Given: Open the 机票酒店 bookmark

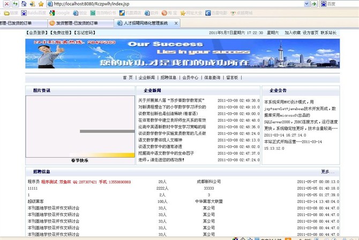Looking at the screenshot, I should pos(130,13).
